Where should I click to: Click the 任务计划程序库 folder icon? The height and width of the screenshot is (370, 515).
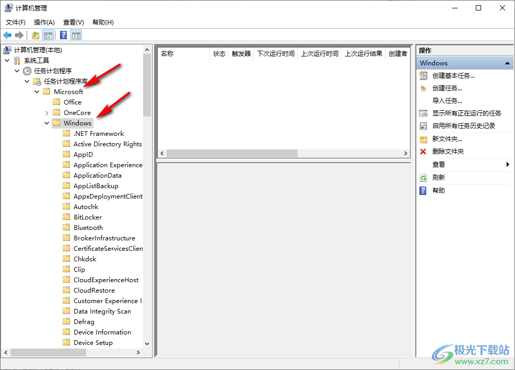point(37,82)
